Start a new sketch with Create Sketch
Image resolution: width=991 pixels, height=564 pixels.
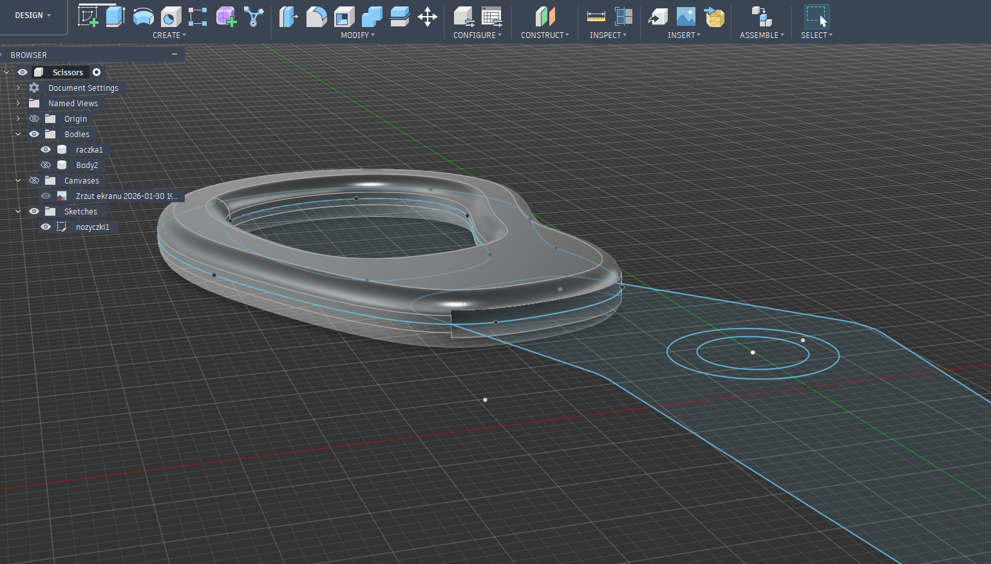[x=88, y=16]
